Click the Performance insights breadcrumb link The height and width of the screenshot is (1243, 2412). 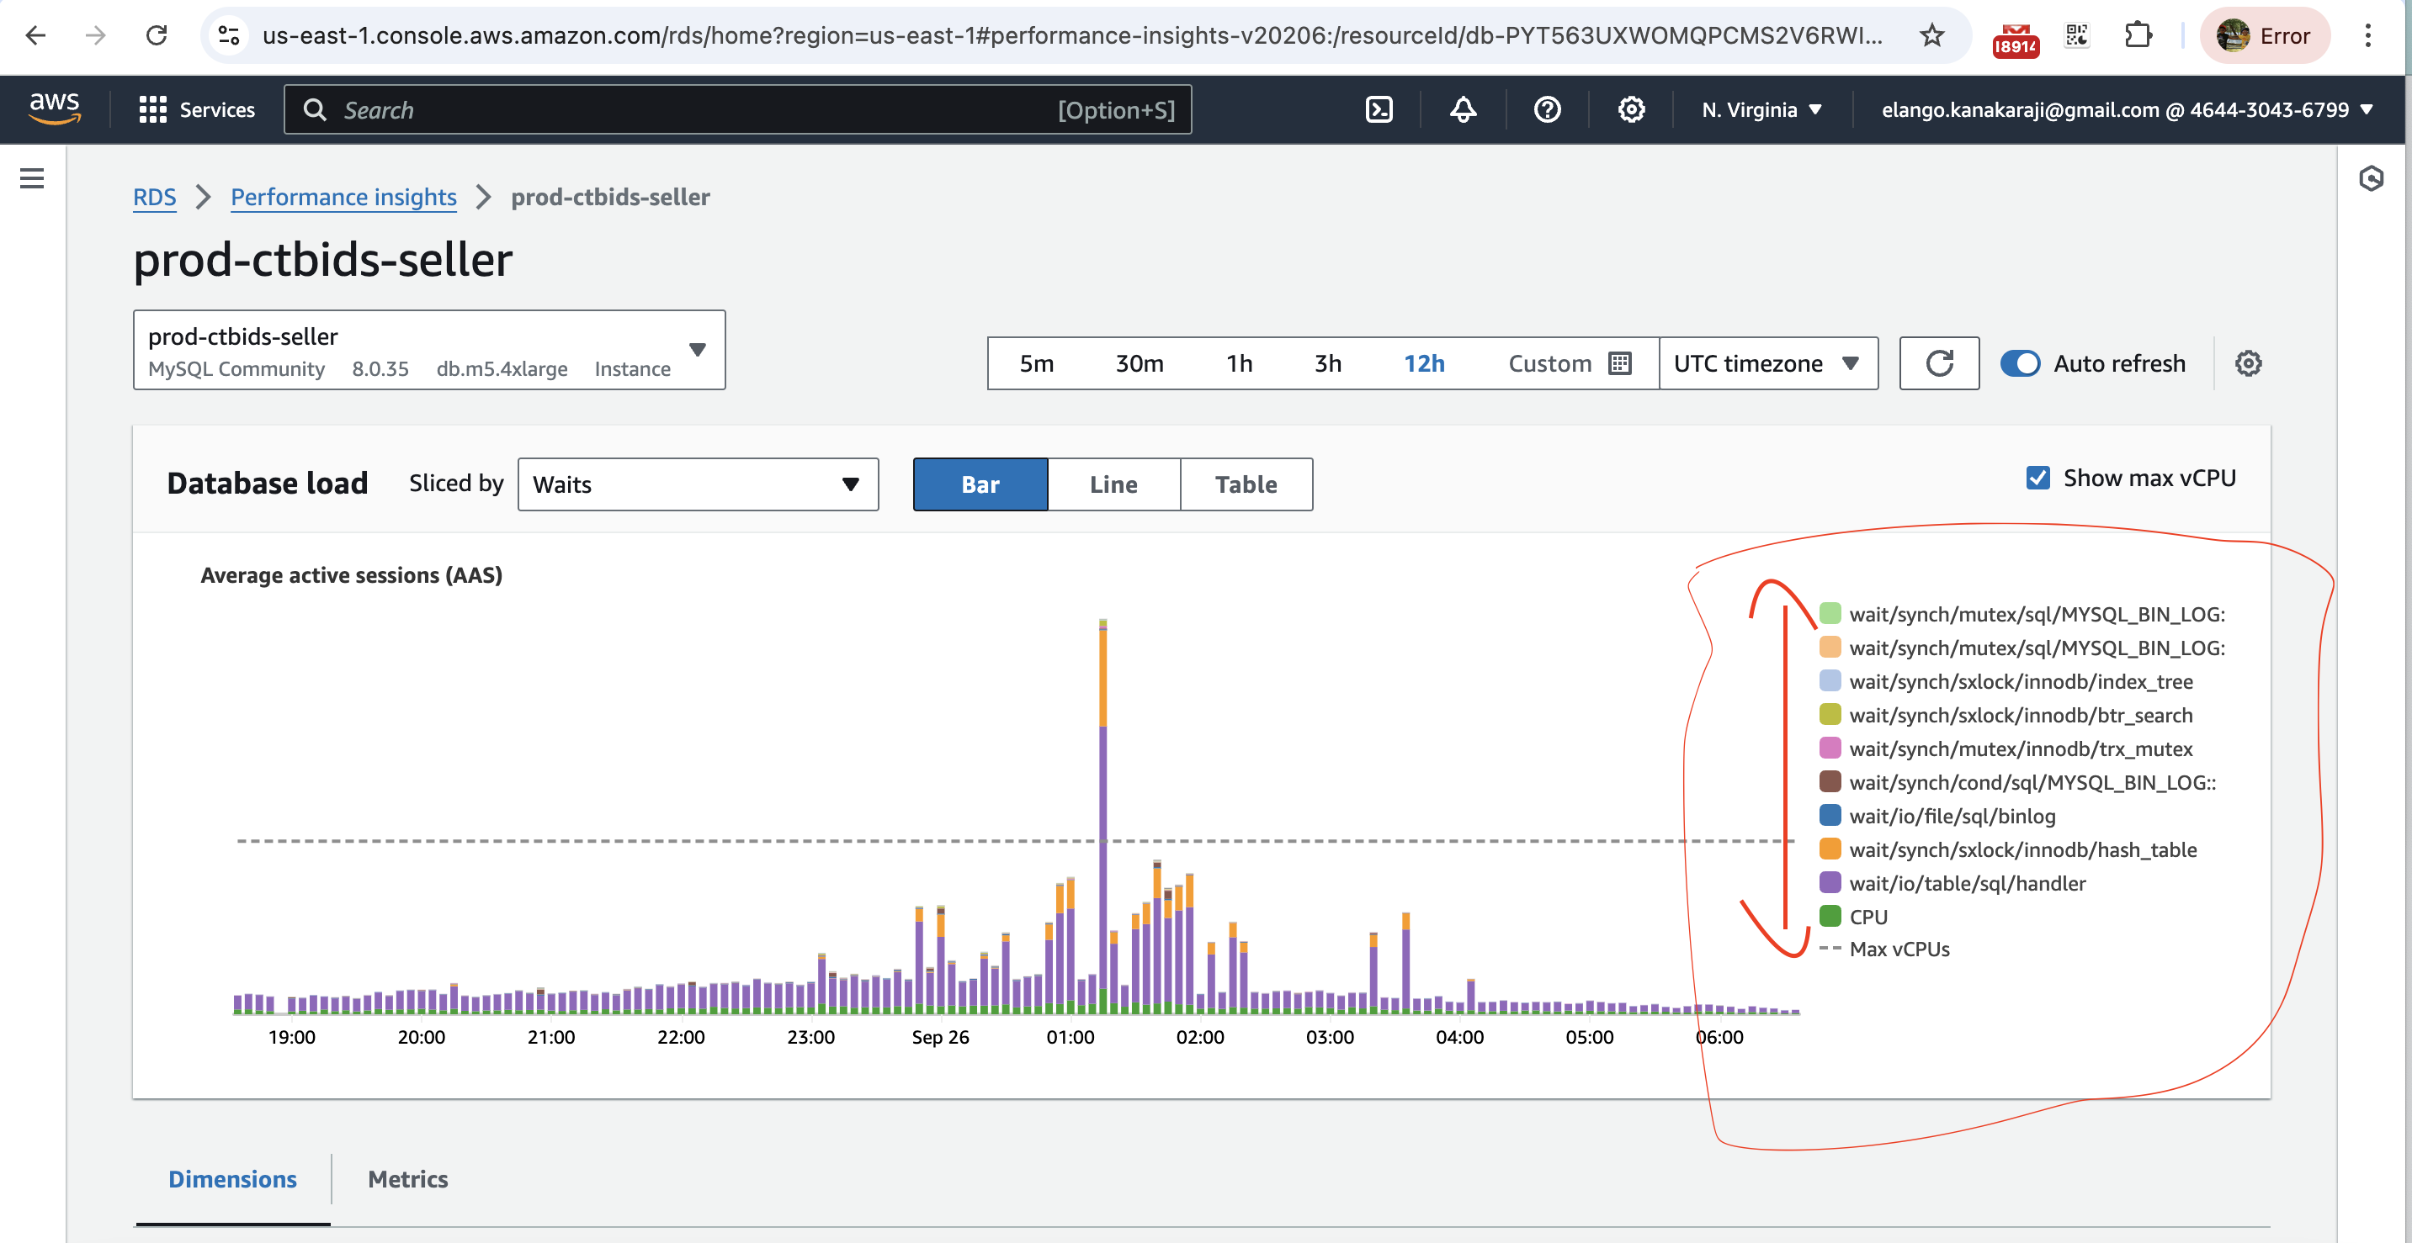(x=343, y=197)
